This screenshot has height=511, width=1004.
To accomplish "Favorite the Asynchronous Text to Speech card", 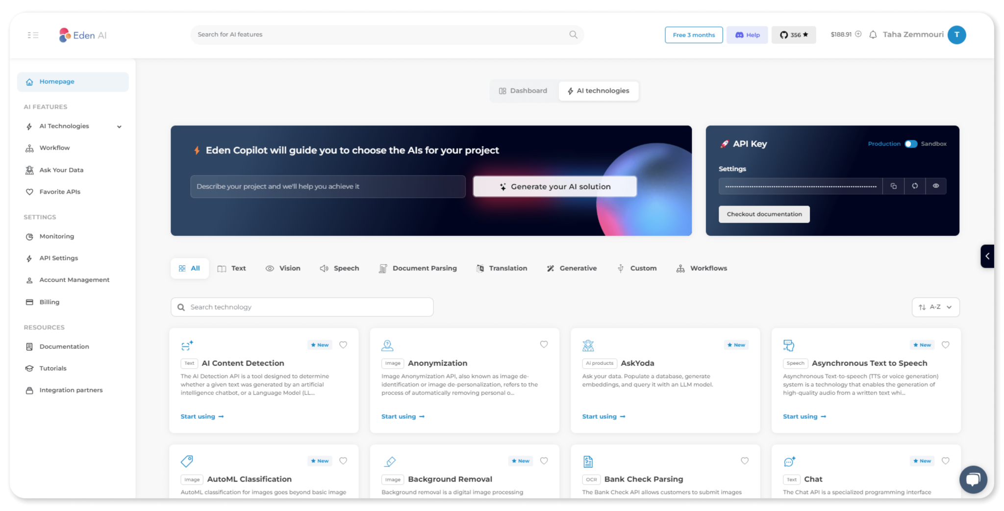I will tap(946, 344).
